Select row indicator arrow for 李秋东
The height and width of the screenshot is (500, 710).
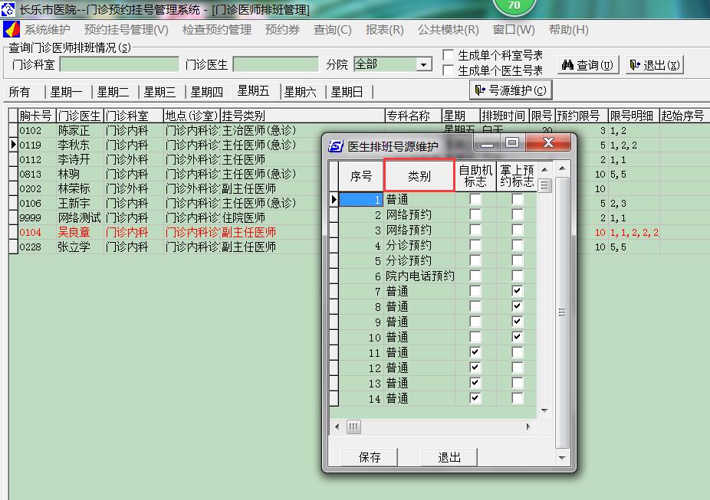click(14, 145)
